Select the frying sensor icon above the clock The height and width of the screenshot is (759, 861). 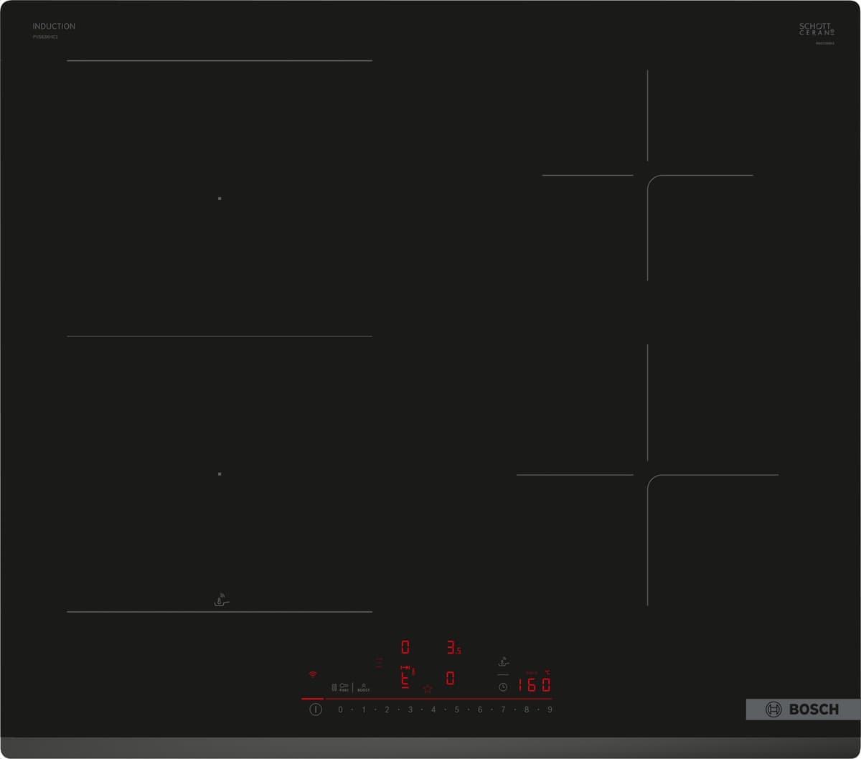pyautogui.click(x=503, y=662)
